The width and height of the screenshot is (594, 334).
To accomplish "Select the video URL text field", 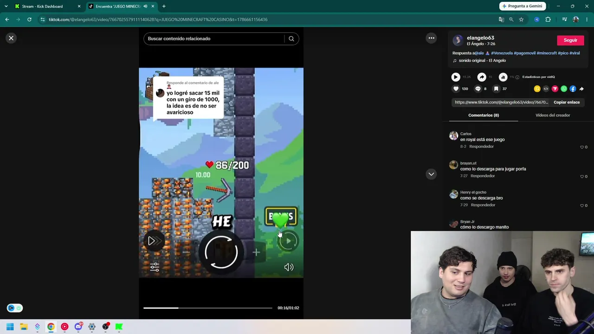I will pyautogui.click(x=501, y=103).
